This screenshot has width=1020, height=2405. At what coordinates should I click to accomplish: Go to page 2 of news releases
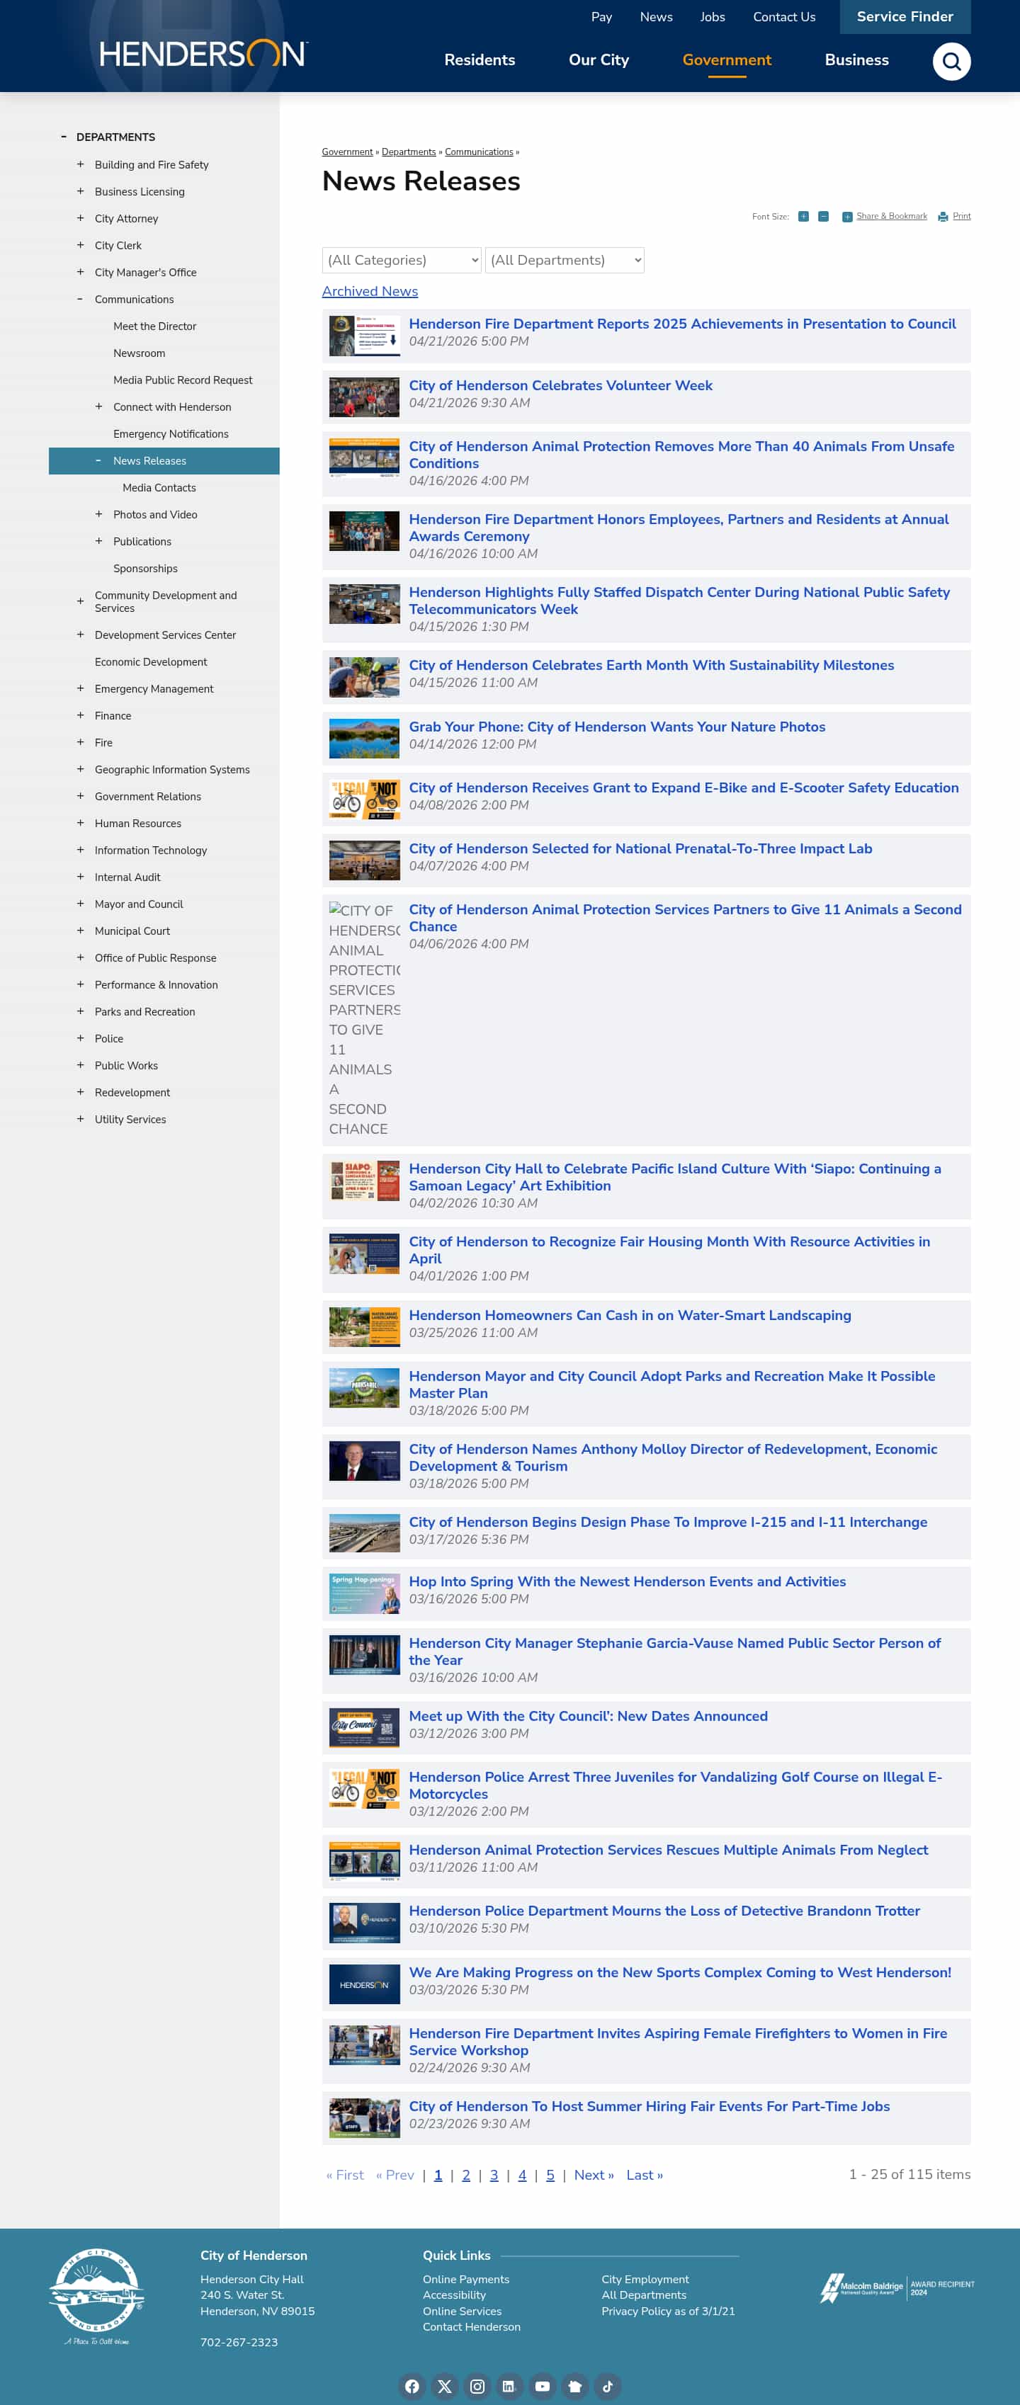[466, 2174]
